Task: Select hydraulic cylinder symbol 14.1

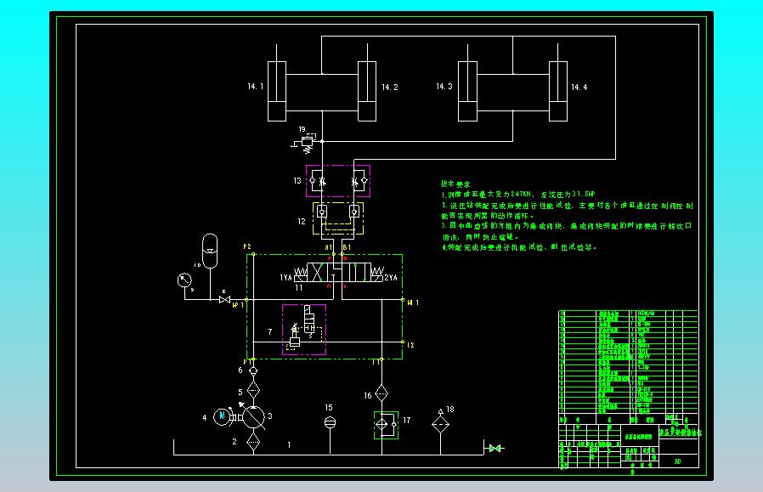Action: click(x=277, y=91)
